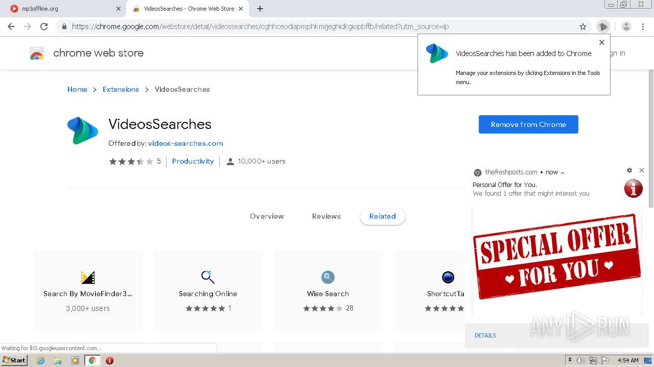Click the Searching Online magnifier icon
This screenshot has width=654, height=367.
point(208,277)
